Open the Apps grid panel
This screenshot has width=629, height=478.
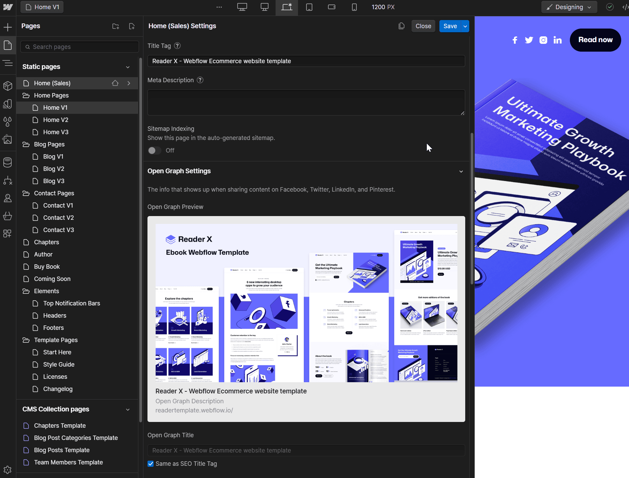[8, 233]
